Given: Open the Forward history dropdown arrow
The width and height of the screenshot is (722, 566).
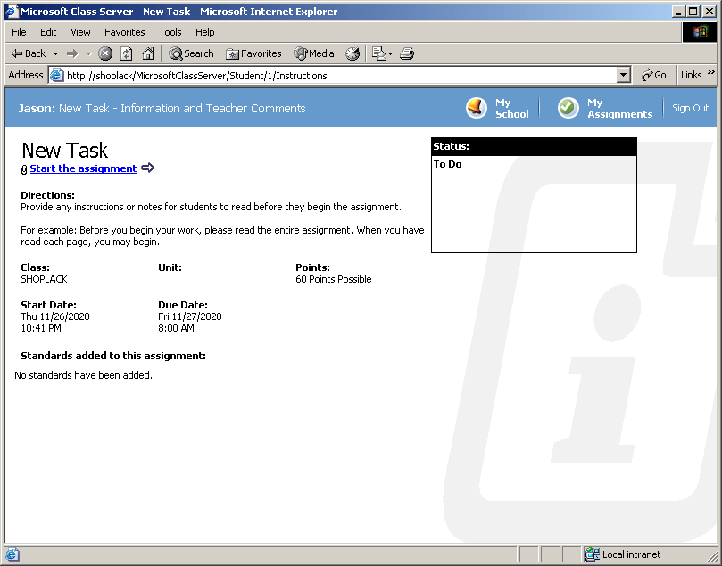Looking at the screenshot, I should click(89, 53).
